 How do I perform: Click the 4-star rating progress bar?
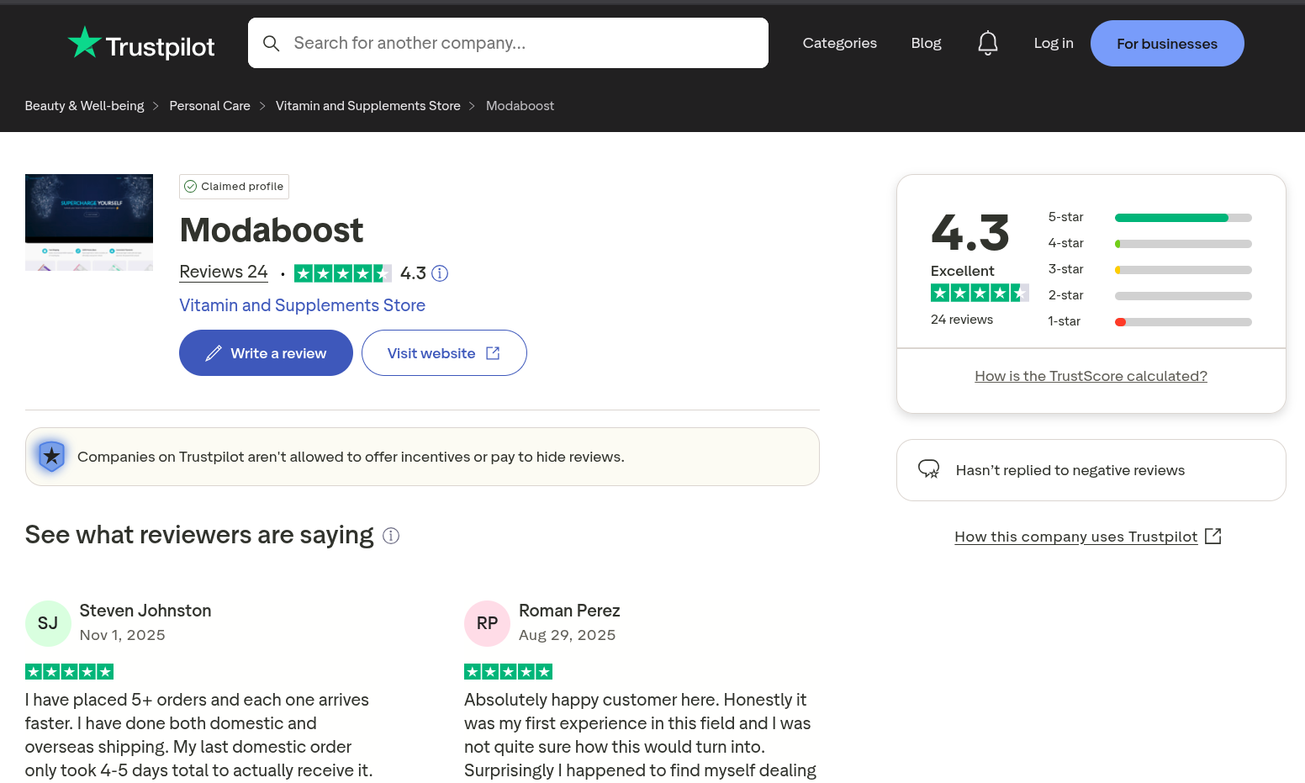[x=1183, y=243]
